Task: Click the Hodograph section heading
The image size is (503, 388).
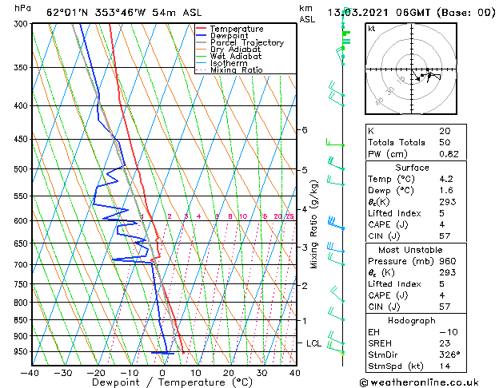Action: (412, 321)
